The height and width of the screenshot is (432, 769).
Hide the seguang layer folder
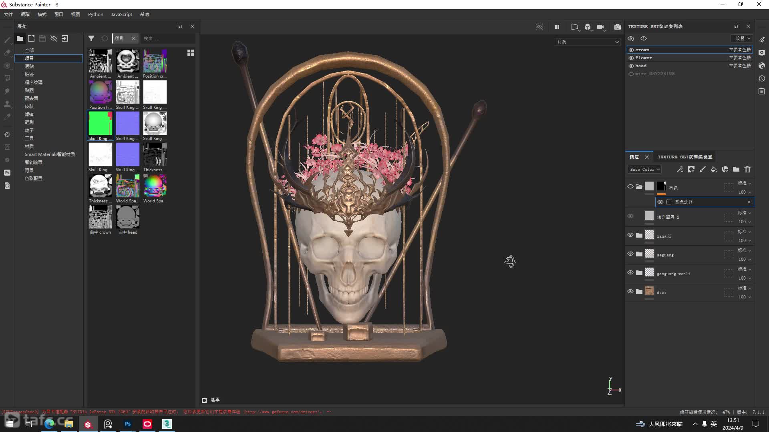pos(630,254)
